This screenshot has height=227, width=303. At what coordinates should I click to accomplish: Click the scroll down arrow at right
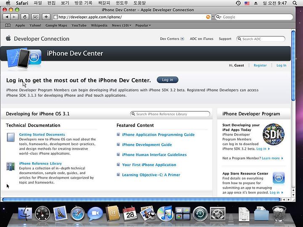pyautogui.click(x=293, y=195)
